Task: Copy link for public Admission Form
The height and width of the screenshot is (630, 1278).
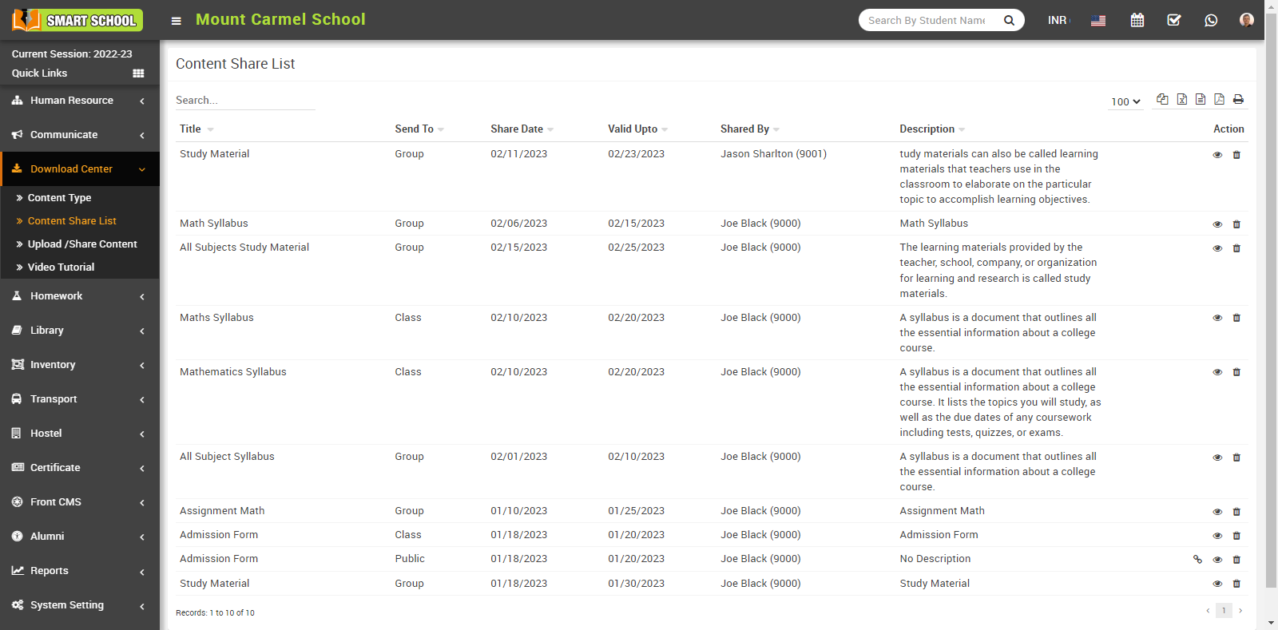Action: 1197,560
